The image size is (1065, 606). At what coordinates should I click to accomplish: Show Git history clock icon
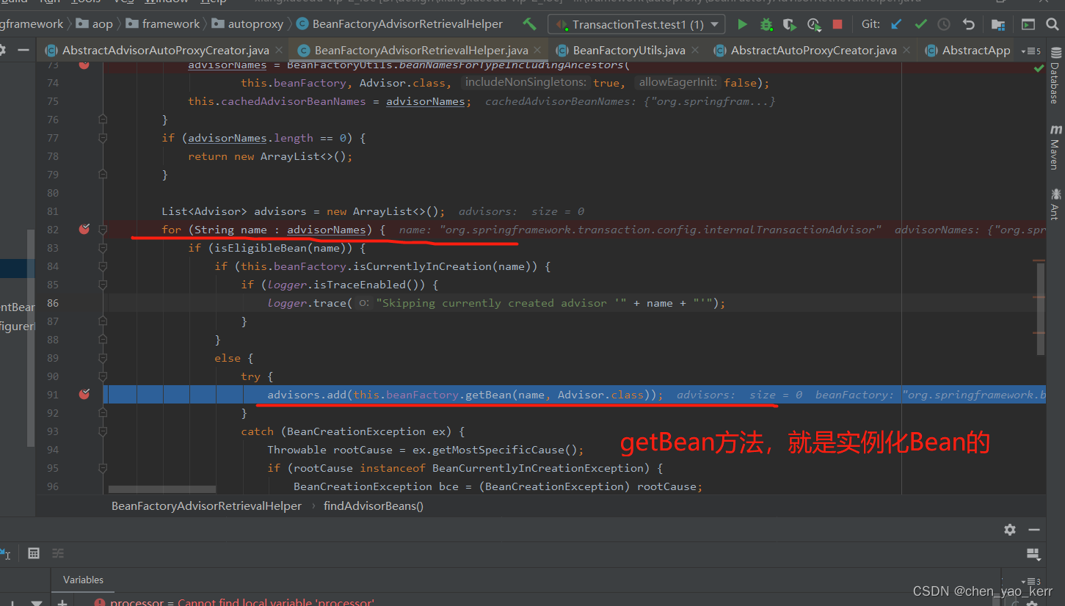pyautogui.click(x=944, y=24)
